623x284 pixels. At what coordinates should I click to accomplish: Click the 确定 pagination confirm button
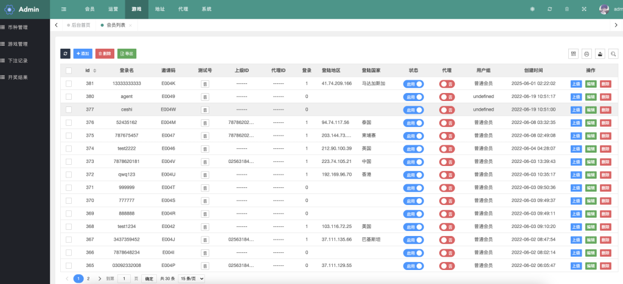click(x=149, y=279)
